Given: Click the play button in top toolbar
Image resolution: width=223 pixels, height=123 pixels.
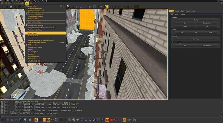Looking at the screenshot, I should (x=116, y=7).
